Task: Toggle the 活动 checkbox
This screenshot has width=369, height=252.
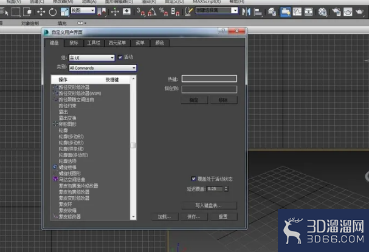Action: pos(120,57)
